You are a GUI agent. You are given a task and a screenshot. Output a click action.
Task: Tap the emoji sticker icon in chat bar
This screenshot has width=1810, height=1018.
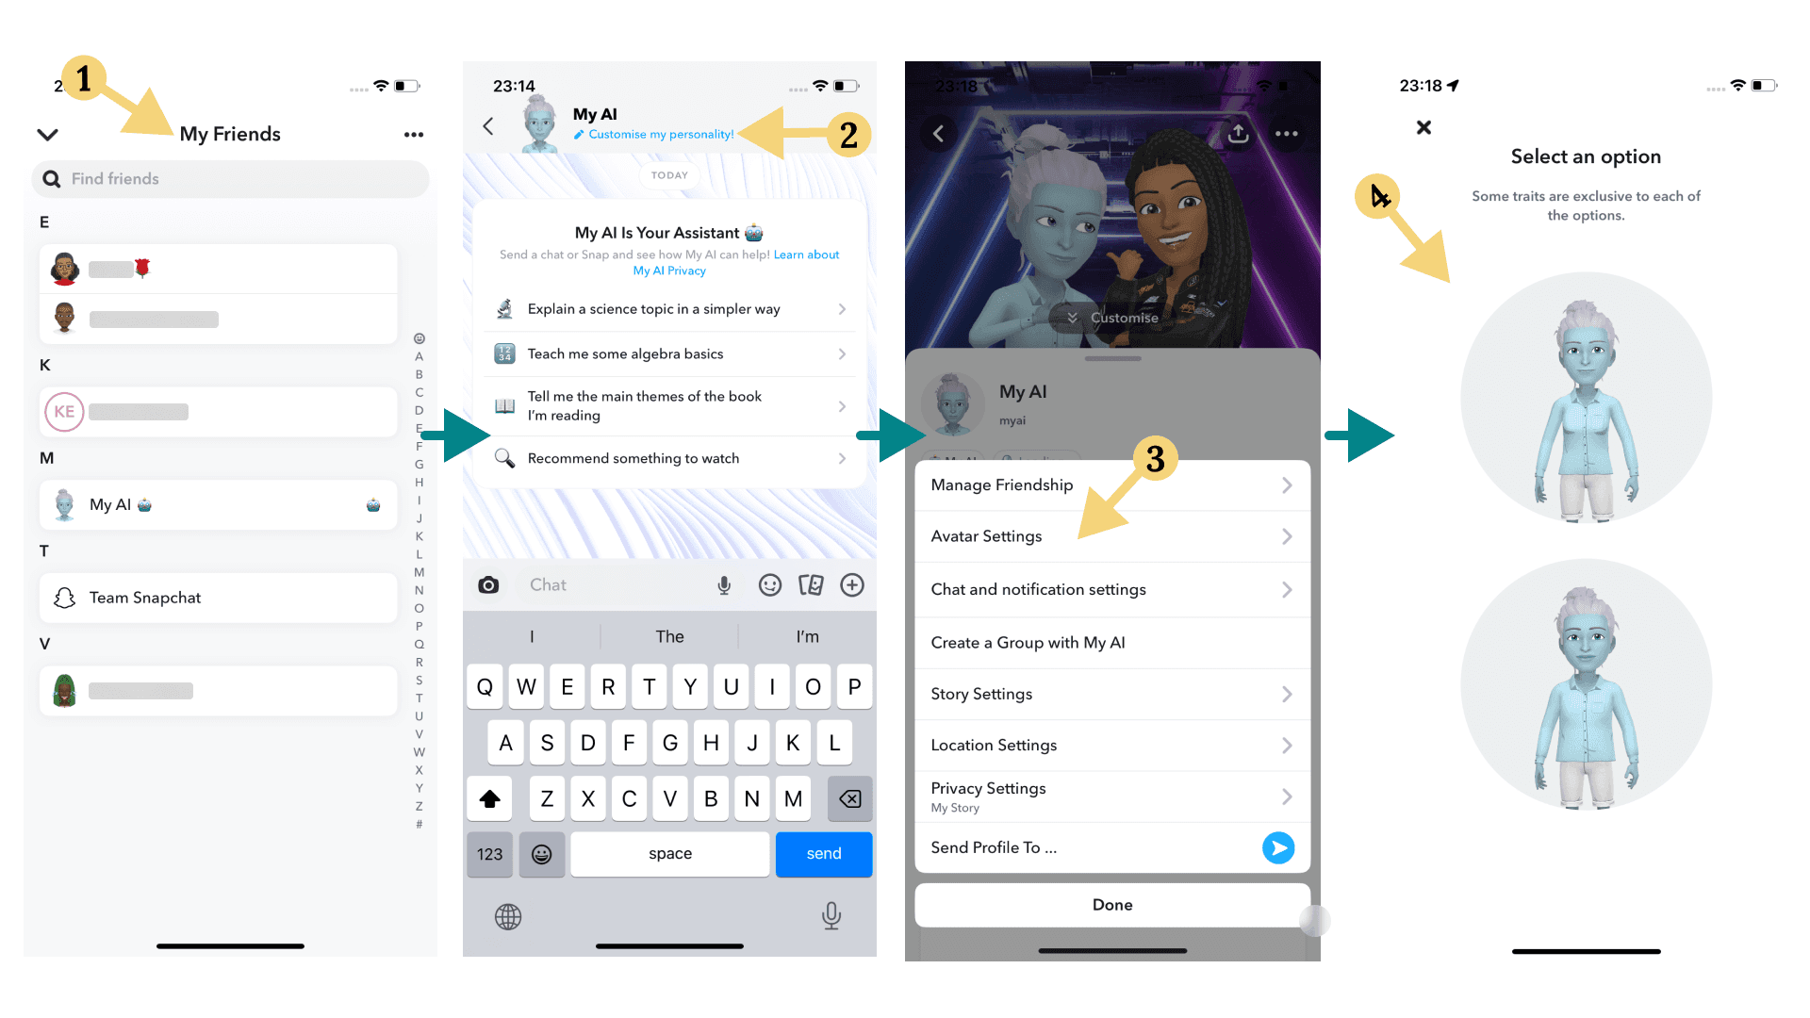769,581
